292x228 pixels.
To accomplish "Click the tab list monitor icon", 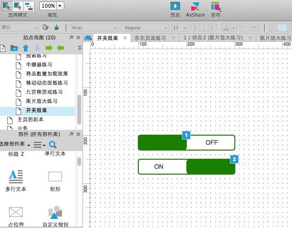I will [88, 38].
